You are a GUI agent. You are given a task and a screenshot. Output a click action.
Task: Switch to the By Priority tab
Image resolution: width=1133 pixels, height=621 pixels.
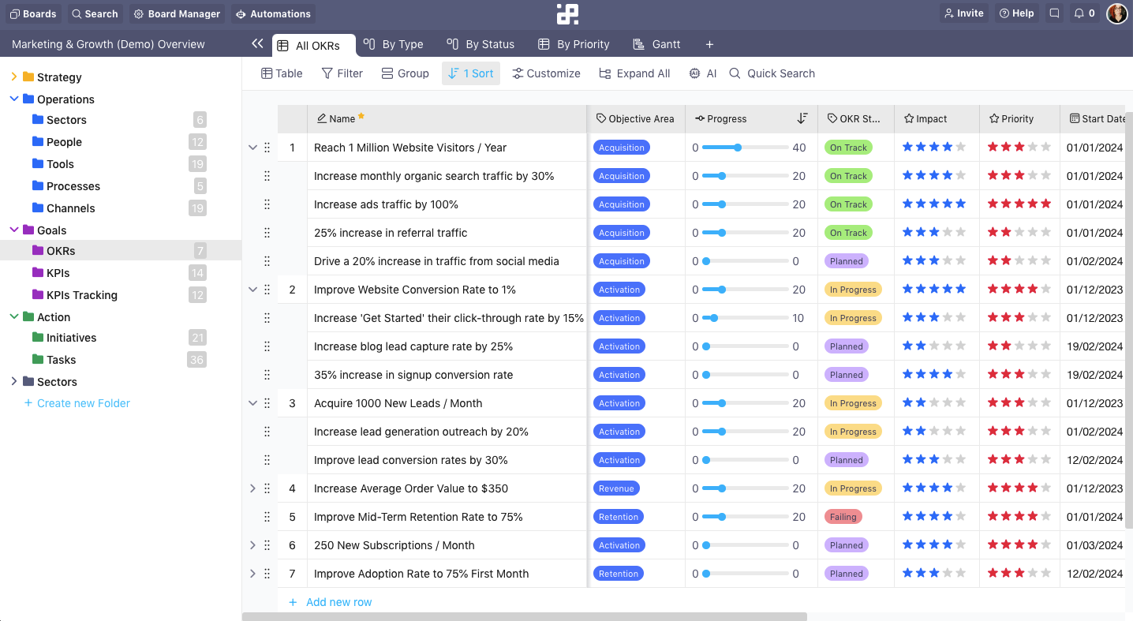coord(574,43)
